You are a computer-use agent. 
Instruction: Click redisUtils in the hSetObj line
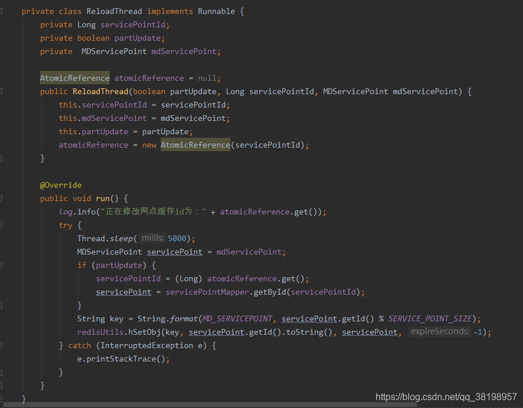[x=100, y=332]
